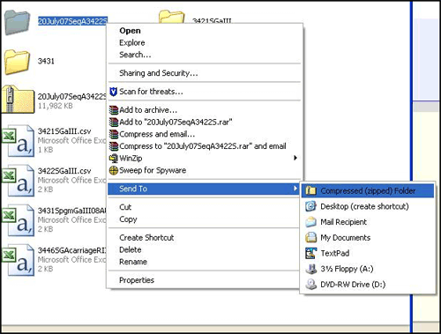Open the WinZip menu entry
Screen dimensions: 441x334
point(205,159)
